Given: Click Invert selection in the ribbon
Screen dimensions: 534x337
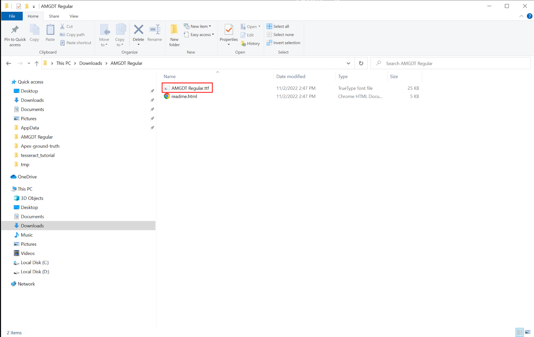Looking at the screenshot, I should pos(283,43).
